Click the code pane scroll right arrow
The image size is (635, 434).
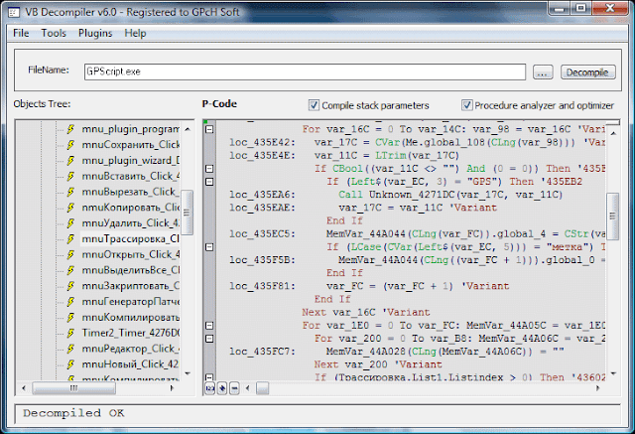point(597,388)
